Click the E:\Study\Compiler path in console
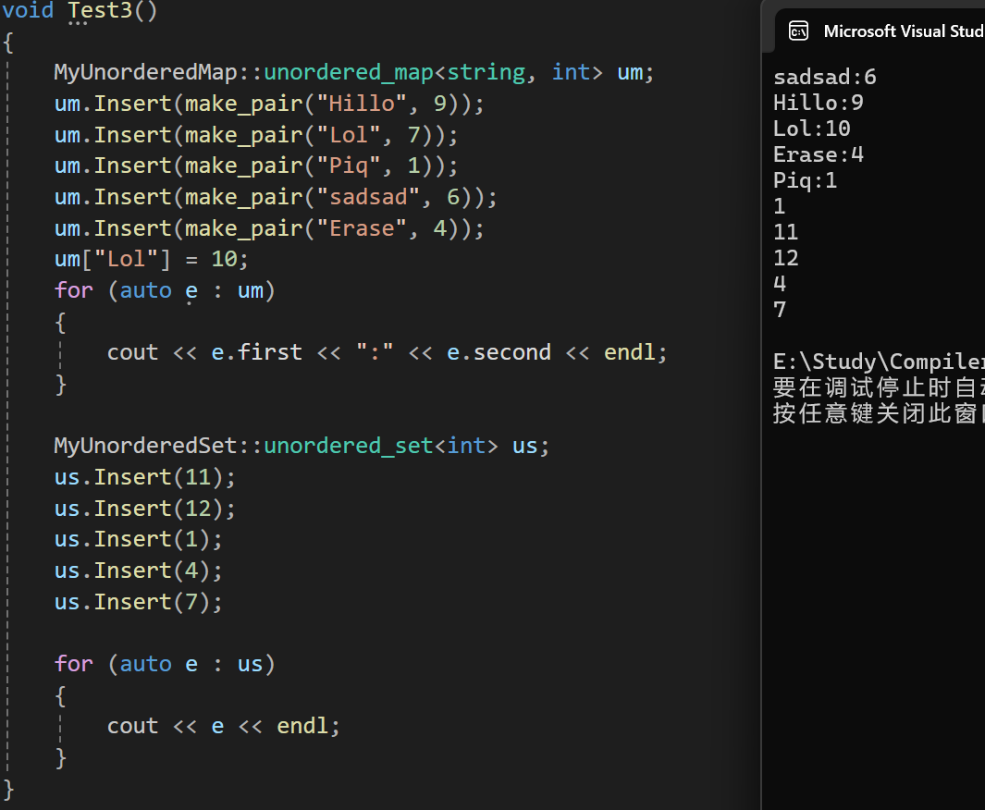Viewport: 985px width, 810px height. (878, 362)
